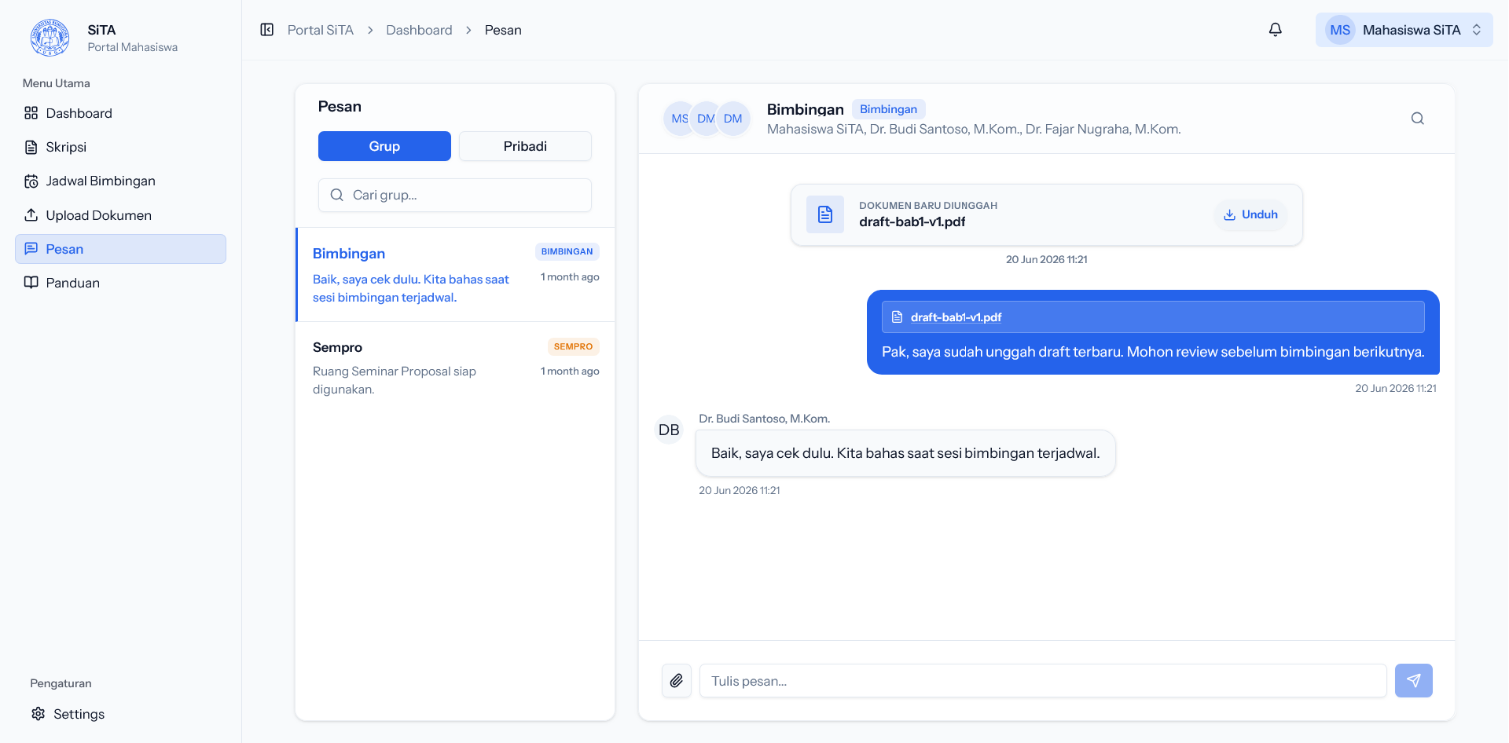Click Dashboard breadcrumb link
The height and width of the screenshot is (743, 1509).
tap(419, 30)
